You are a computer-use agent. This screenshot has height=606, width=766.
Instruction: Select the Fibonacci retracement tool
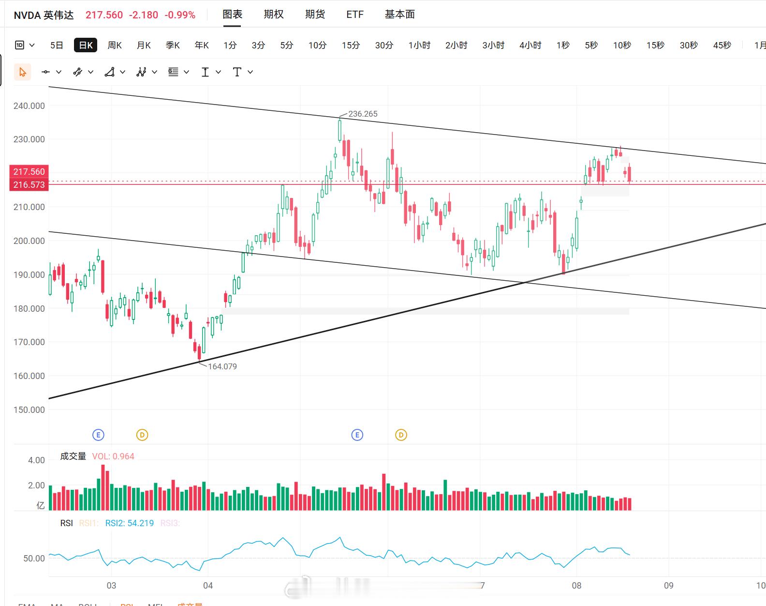[173, 72]
